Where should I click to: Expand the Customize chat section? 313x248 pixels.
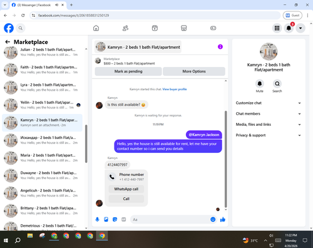[269, 103]
